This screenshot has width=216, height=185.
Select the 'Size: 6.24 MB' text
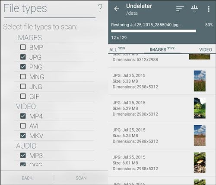click(x=125, y=136)
